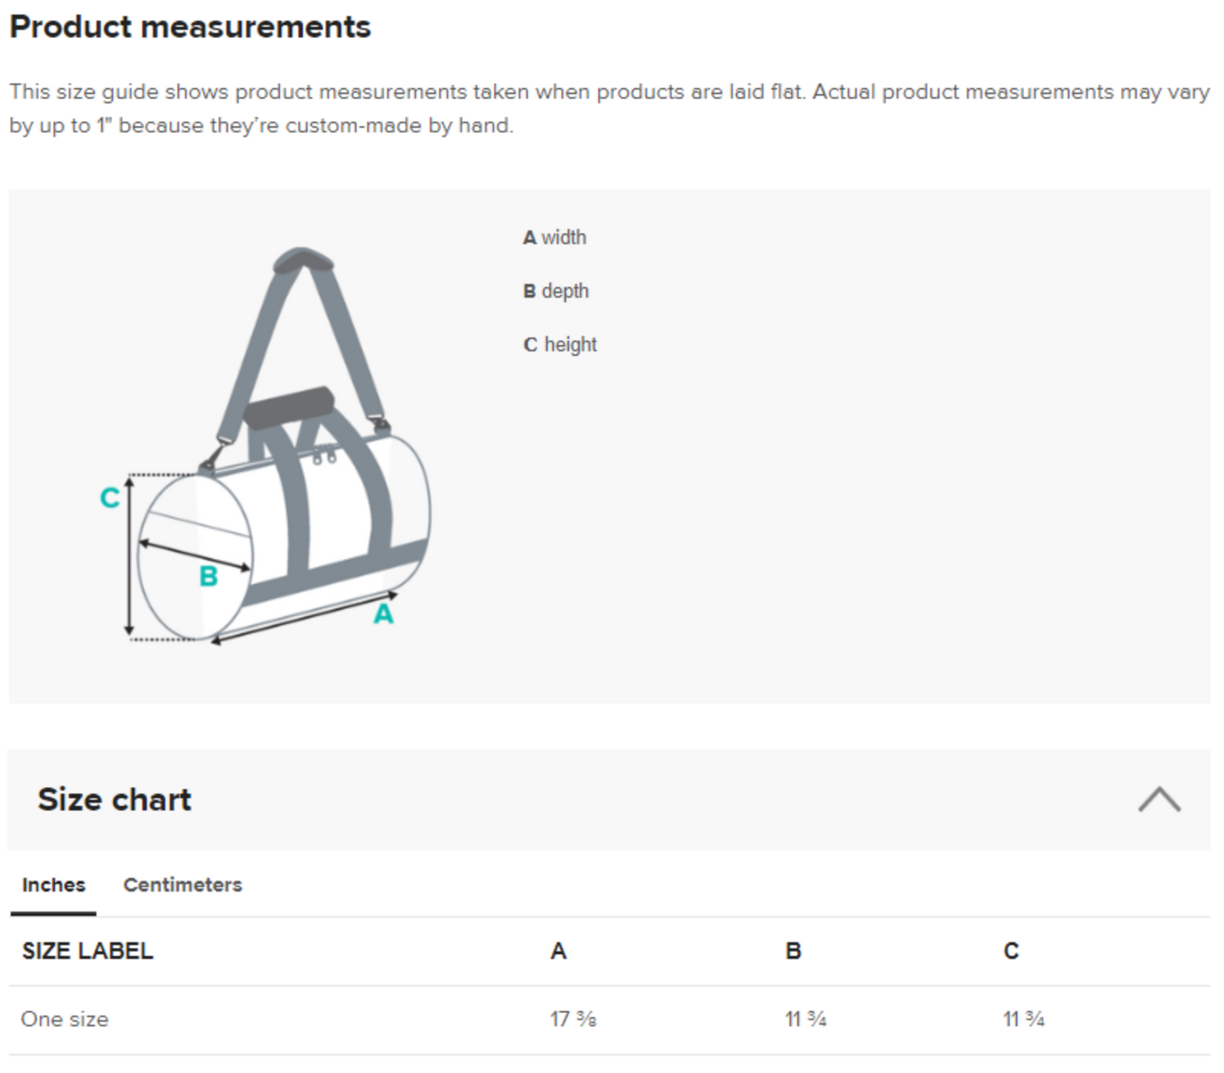Click the 'B depth' legend entry
This screenshot has height=1073, width=1224.
(556, 291)
